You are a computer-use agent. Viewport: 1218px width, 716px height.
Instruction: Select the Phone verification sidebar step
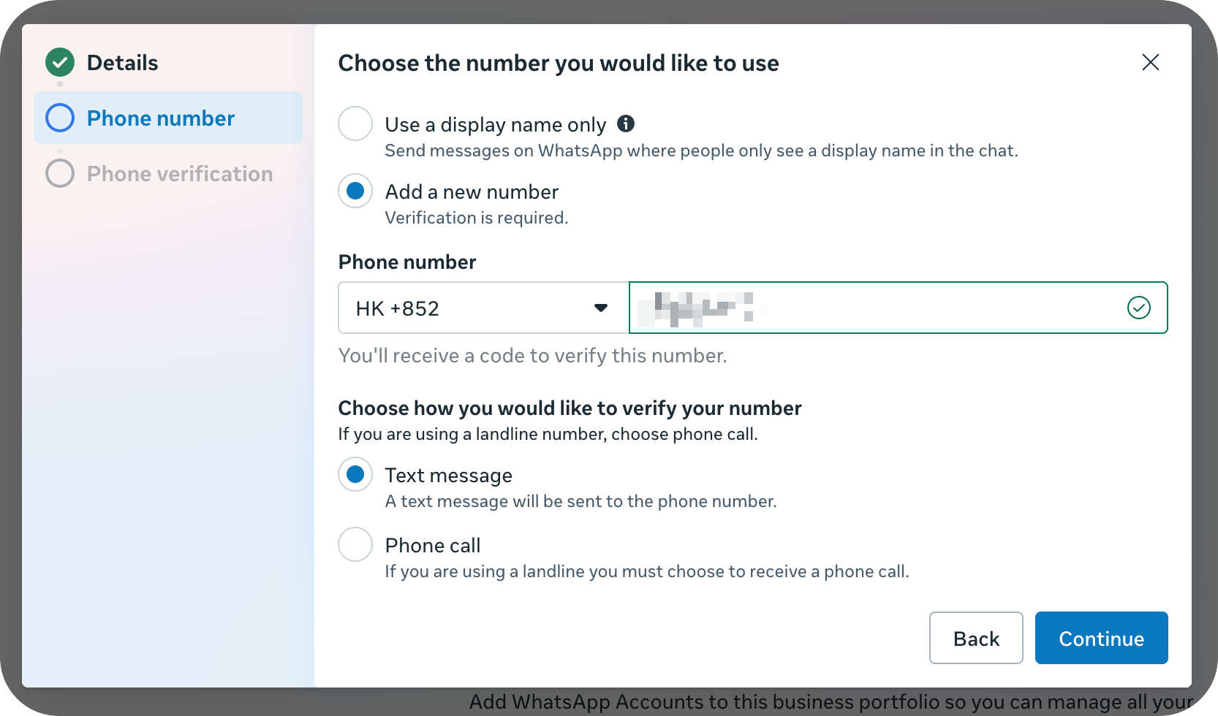[x=179, y=173]
